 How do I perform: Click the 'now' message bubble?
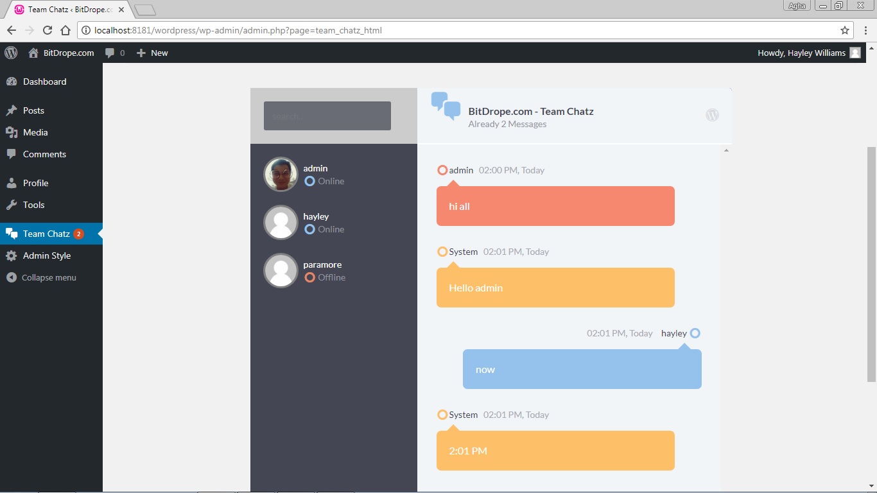[582, 369]
